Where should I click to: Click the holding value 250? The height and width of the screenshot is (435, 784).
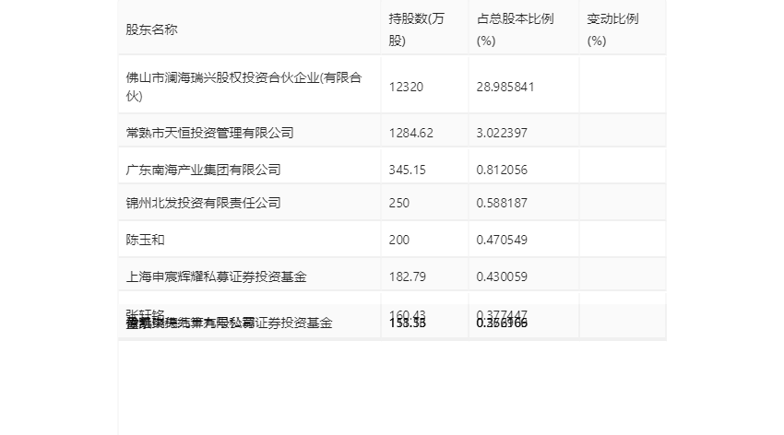pyautogui.click(x=399, y=203)
